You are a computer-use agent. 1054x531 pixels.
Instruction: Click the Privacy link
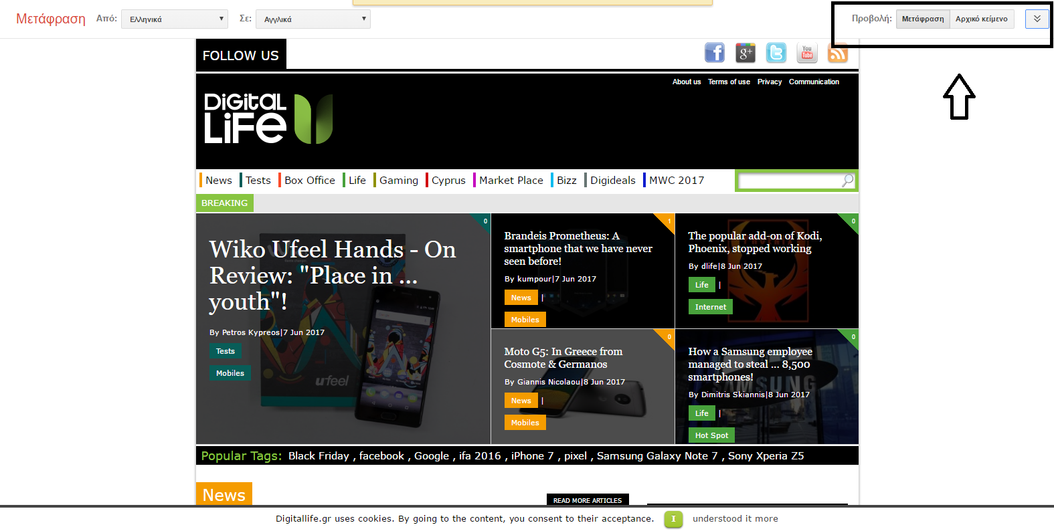(770, 82)
